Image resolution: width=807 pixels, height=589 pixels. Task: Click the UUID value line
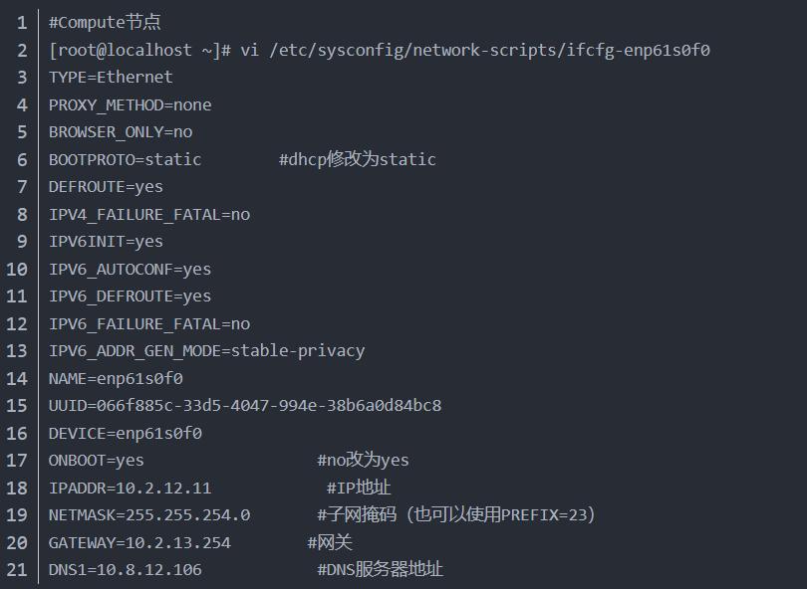point(245,405)
